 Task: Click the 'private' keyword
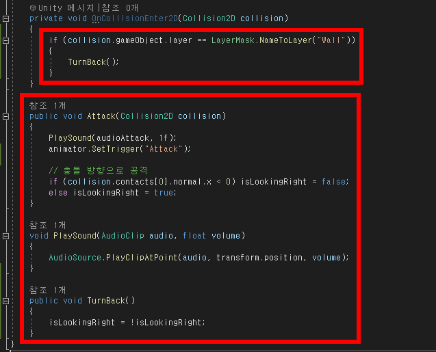46,18
